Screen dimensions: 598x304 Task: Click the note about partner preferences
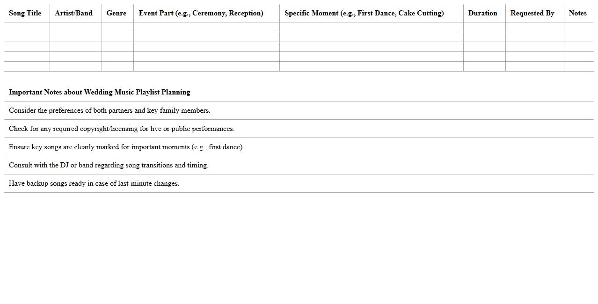pyautogui.click(x=109, y=110)
